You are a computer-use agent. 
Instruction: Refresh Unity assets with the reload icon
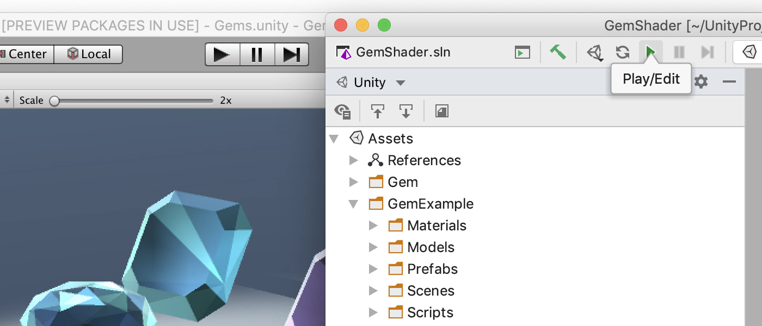tap(623, 53)
